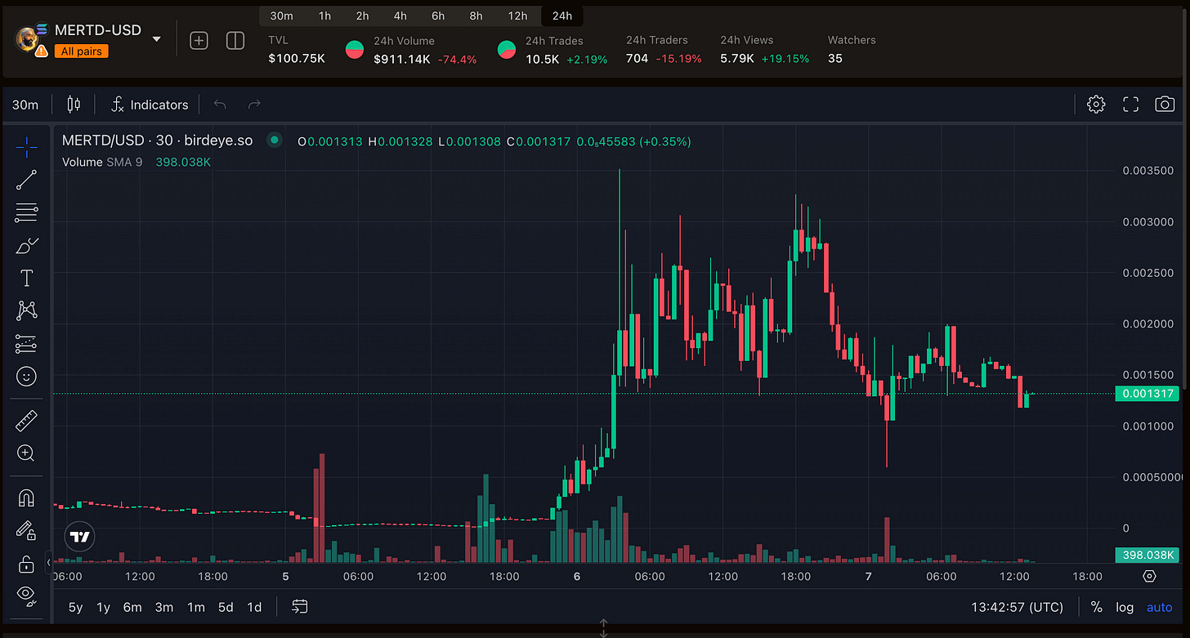The height and width of the screenshot is (638, 1190).
Task: Select the 12h stats timeframe tab
Action: click(517, 16)
